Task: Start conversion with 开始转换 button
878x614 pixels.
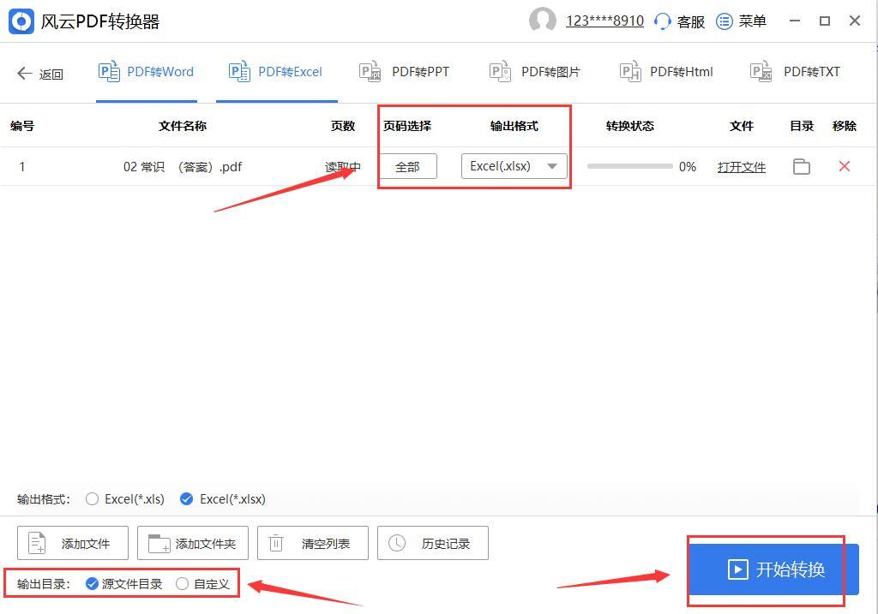Action: pyautogui.click(x=773, y=569)
